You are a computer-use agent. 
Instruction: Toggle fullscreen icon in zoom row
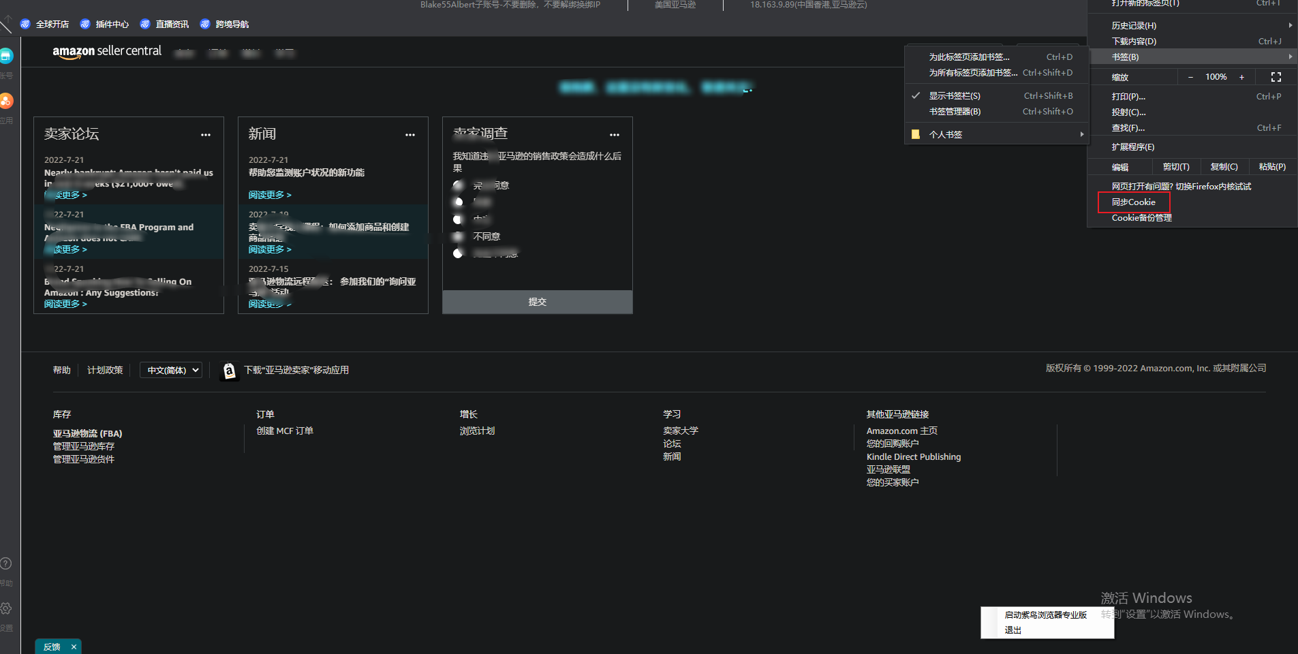point(1276,77)
